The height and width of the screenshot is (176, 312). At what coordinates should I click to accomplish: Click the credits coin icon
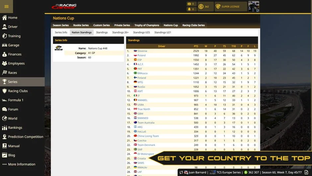point(201,7)
